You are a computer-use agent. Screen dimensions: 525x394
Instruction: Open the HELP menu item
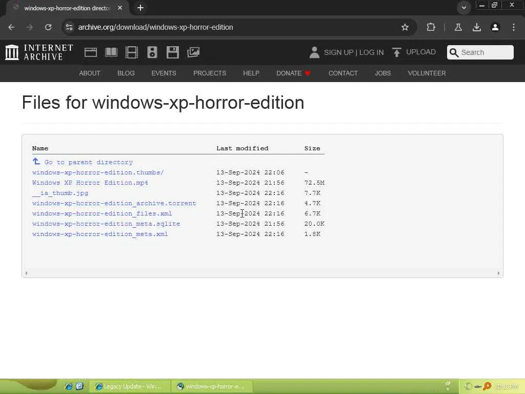(x=251, y=73)
